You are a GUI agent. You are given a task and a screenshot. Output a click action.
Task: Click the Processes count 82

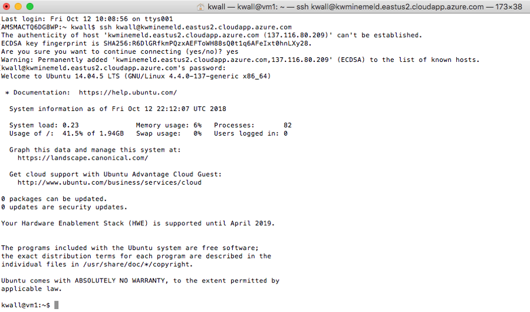coord(287,125)
